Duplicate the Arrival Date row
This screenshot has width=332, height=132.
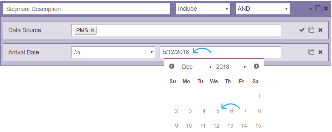point(311,52)
